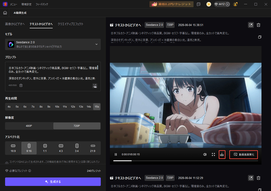
Task: Open the メニュー menu
Action: [x=14, y=4]
